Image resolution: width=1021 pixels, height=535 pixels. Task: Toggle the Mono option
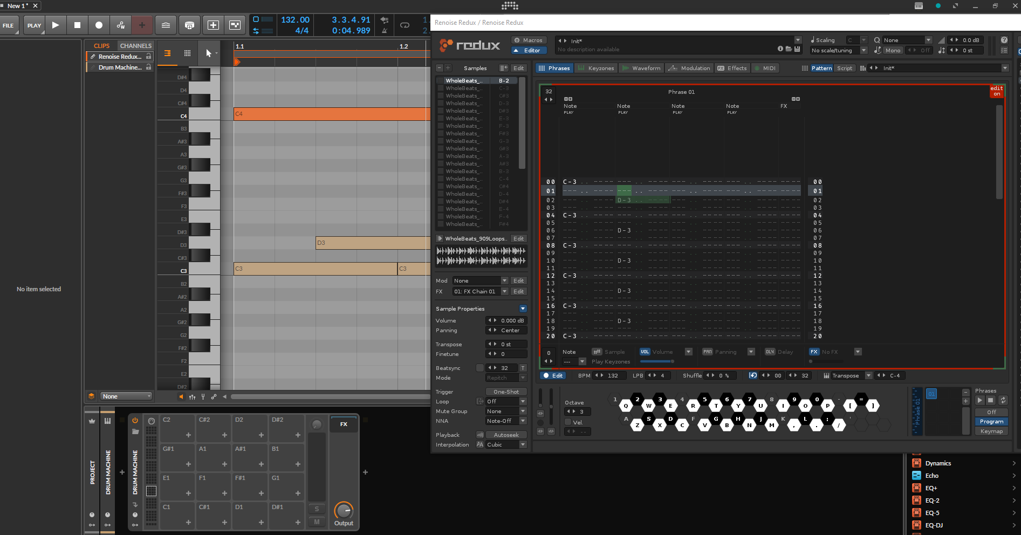pos(893,50)
